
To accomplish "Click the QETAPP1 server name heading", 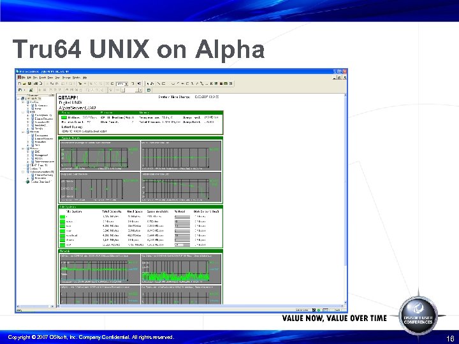I will click(x=68, y=97).
